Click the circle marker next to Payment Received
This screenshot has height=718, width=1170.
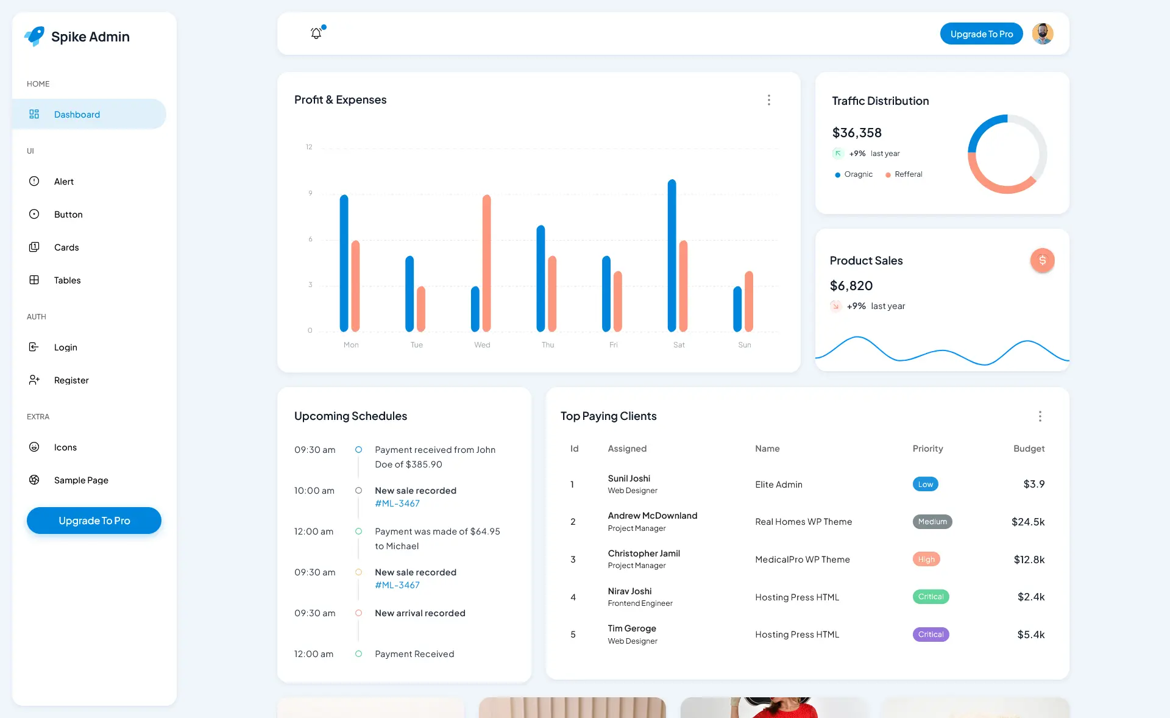(358, 654)
